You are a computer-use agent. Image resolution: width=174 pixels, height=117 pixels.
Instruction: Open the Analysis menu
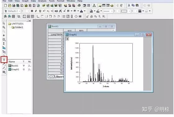(x=42, y=1)
